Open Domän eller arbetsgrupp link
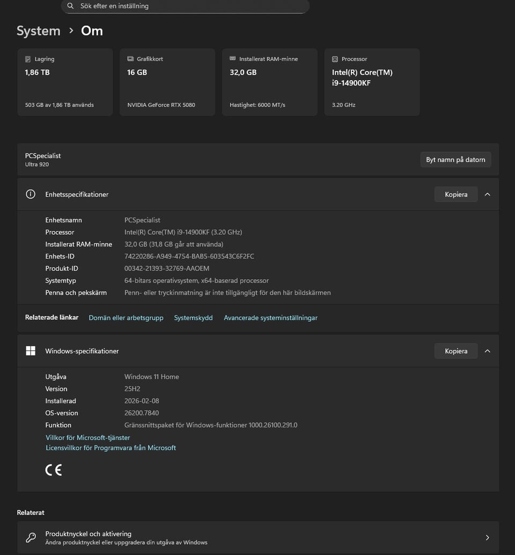The image size is (515, 555). pyautogui.click(x=126, y=318)
